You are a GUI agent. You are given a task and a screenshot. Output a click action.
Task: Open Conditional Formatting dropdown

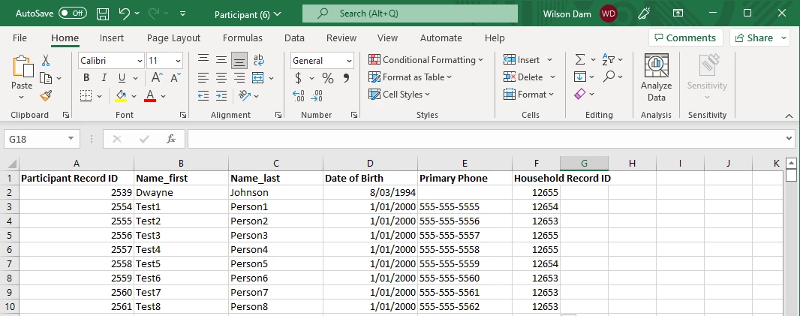pyautogui.click(x=426, y=60)
